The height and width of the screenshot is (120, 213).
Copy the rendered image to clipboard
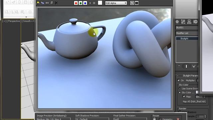pos(43,3)
